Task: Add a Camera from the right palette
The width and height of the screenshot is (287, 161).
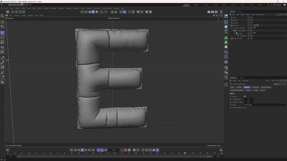Action: (226, 72)
